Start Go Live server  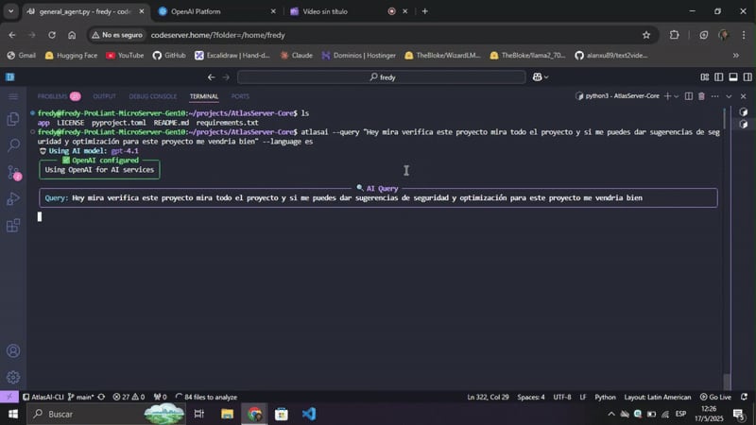pyautogui.click(x=715, y=397)
